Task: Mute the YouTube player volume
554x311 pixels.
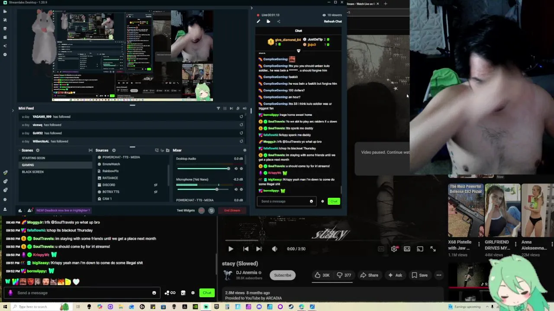Action: pos(274,249)
